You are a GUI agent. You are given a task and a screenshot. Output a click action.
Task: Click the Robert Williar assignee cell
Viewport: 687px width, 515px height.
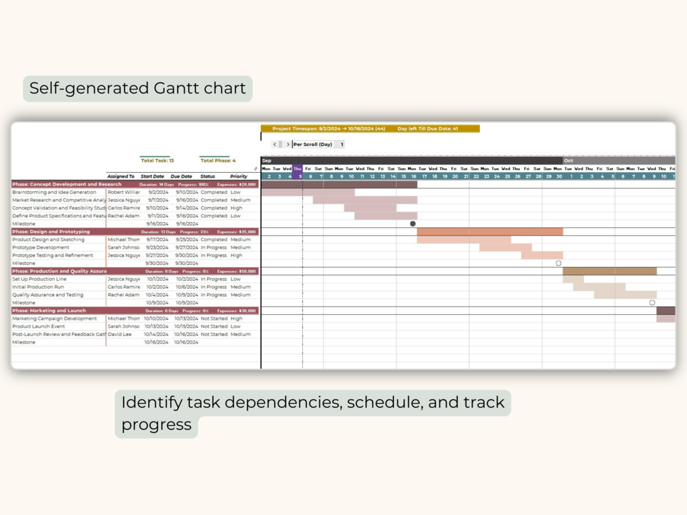pyautogui.click(x=124, y=192)
